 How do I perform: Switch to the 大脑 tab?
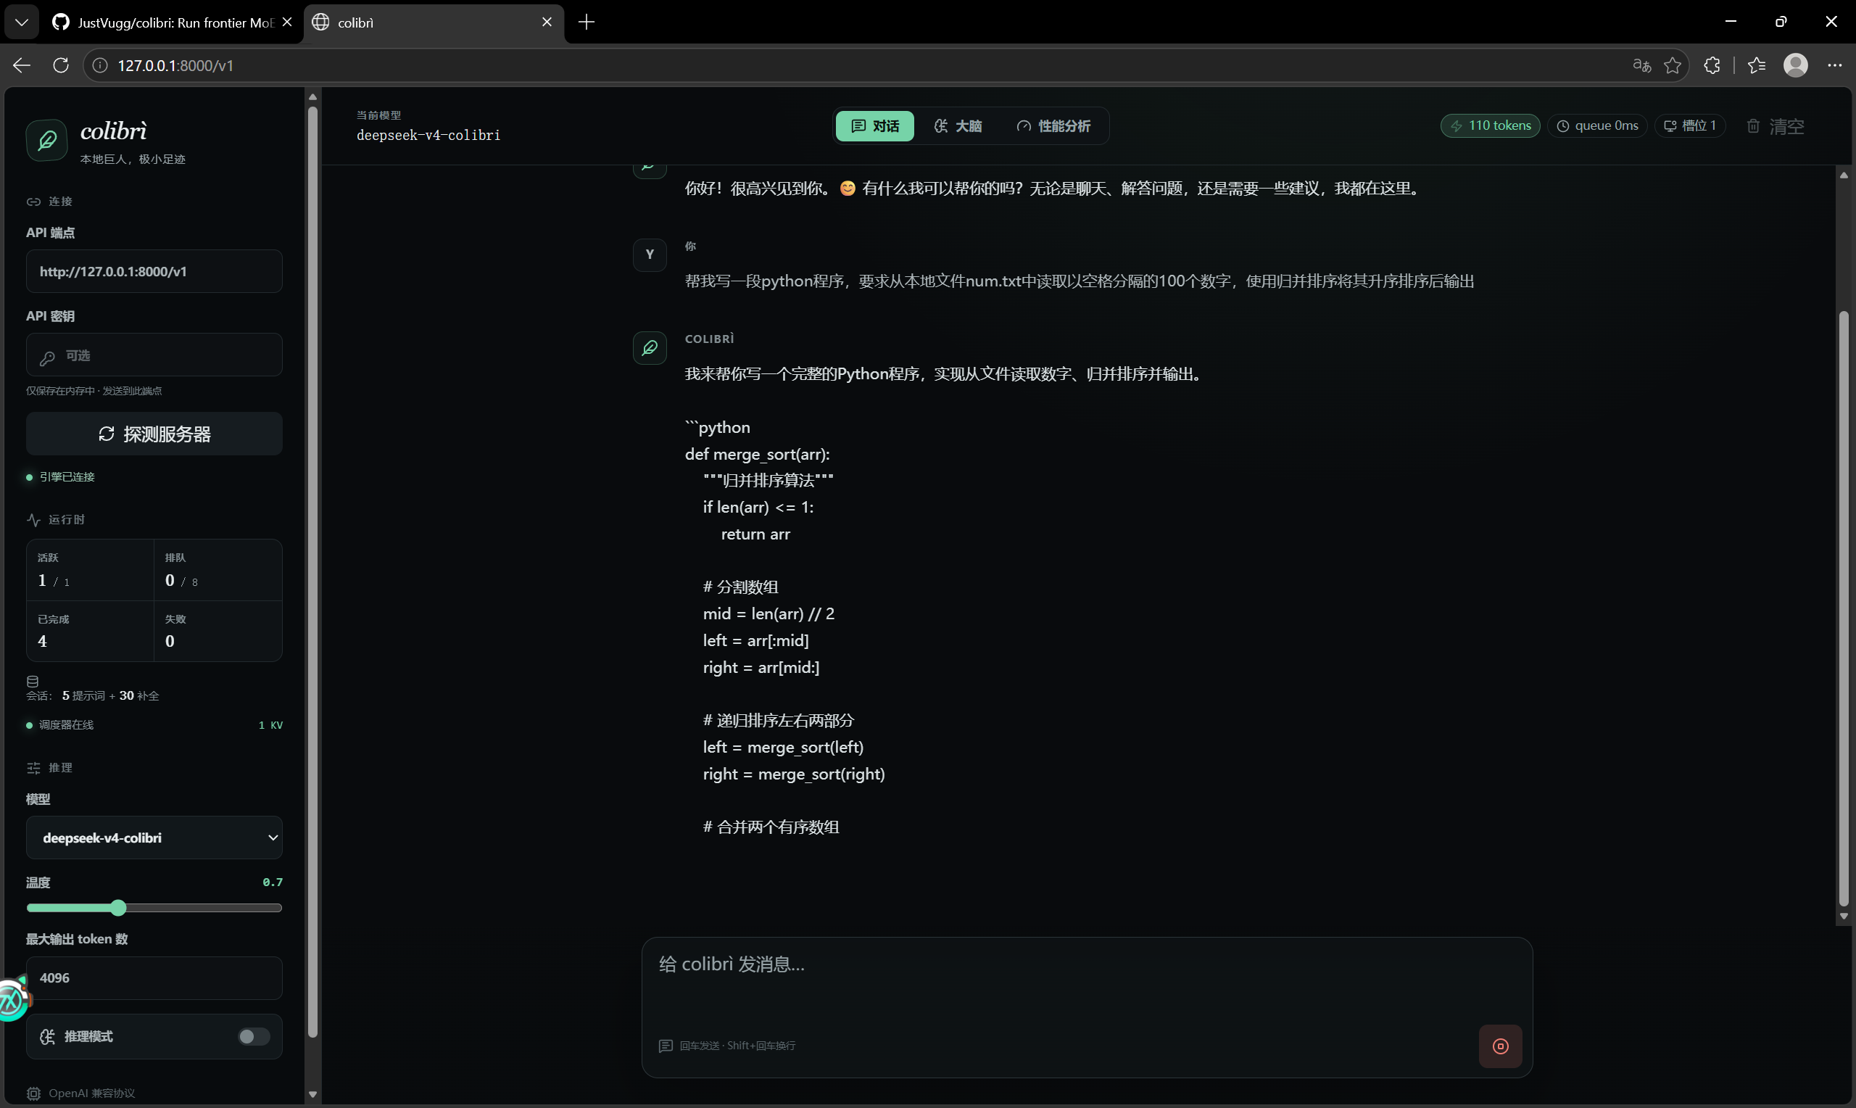(x=958, y=126)
